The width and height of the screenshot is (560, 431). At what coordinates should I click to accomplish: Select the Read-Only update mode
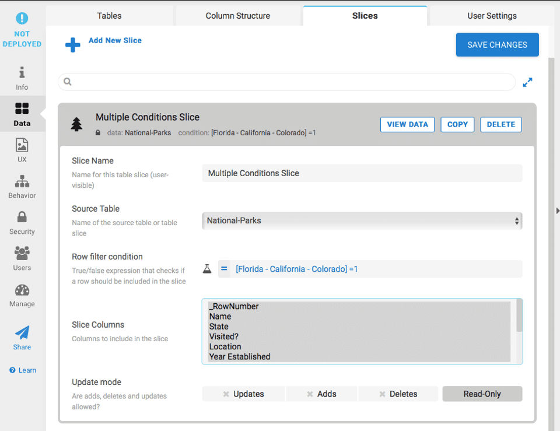(x=482, y=394)
